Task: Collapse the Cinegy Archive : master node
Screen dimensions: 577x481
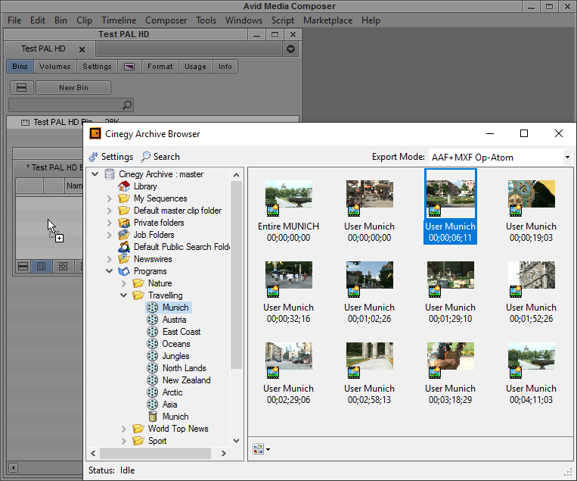Action: coord(95,174)
